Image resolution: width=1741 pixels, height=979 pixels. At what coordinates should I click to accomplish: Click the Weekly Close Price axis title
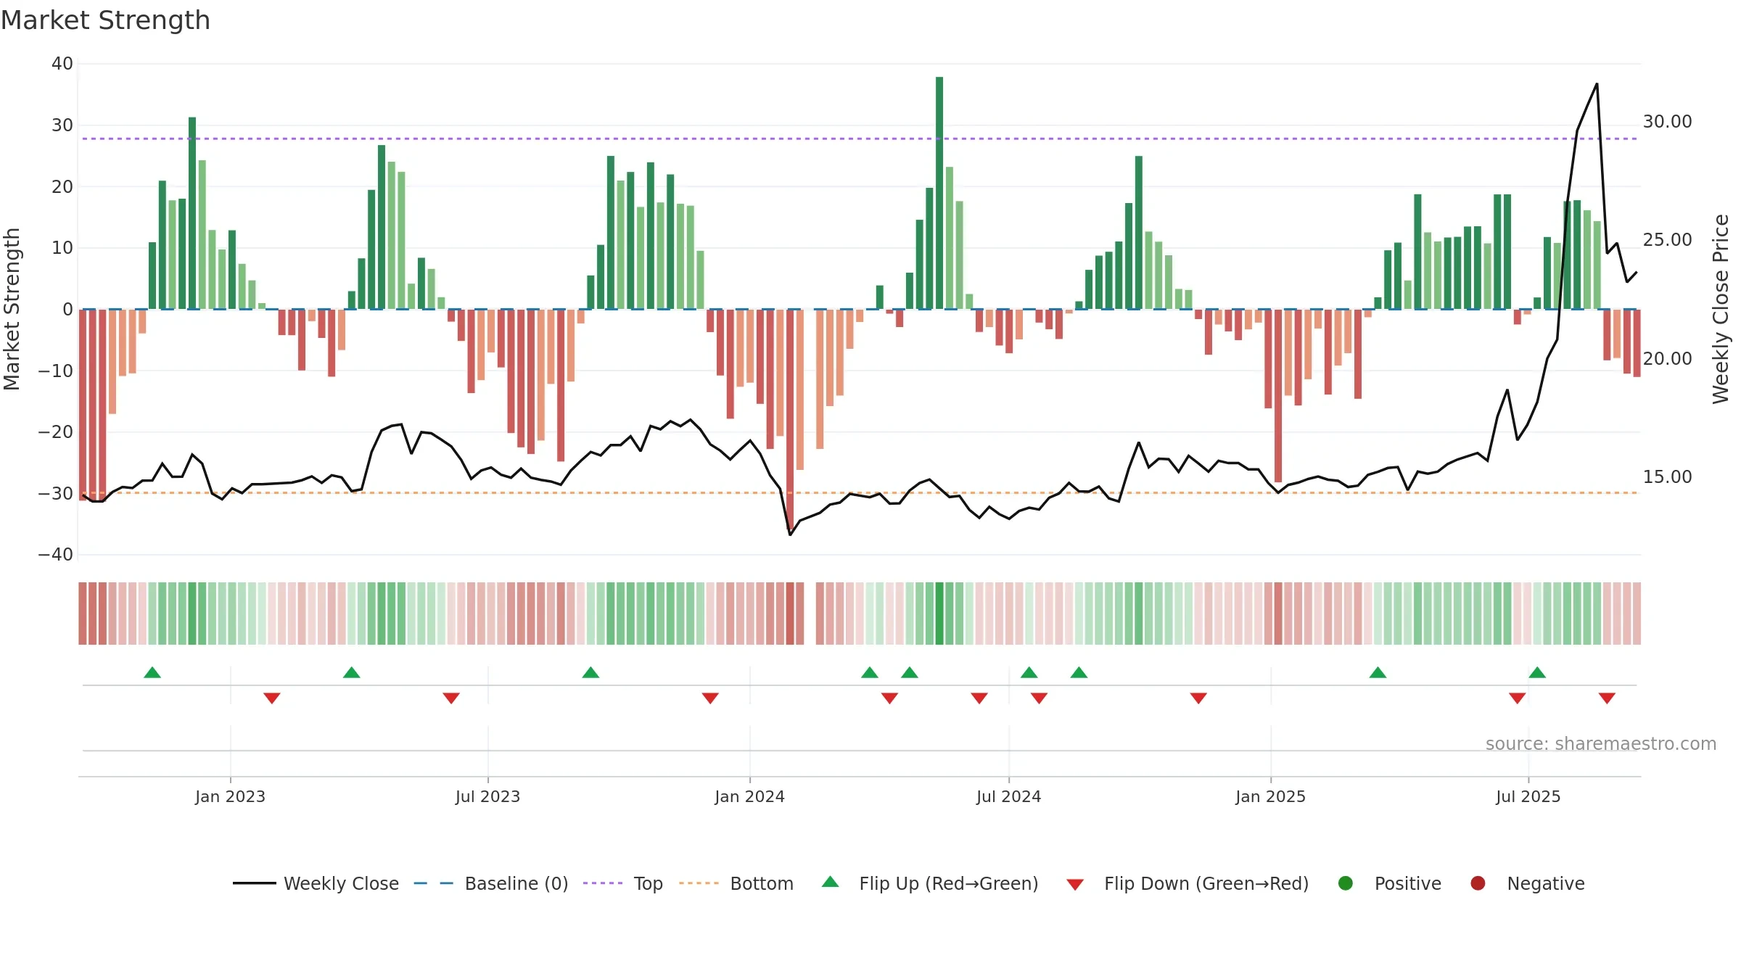tap(1721, 309)
